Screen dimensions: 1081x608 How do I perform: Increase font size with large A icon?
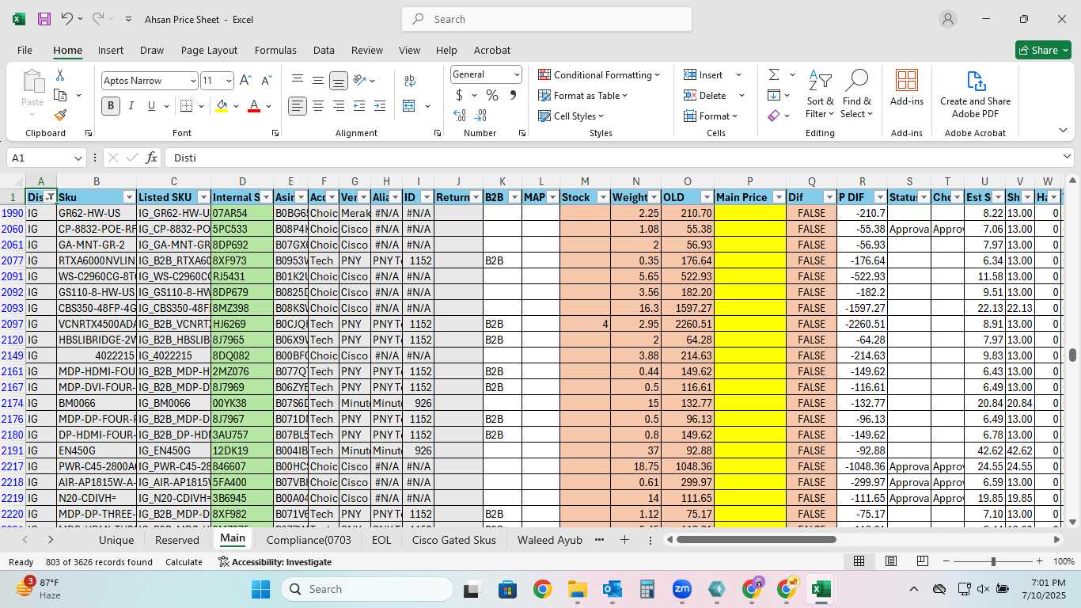coord(245,81)
